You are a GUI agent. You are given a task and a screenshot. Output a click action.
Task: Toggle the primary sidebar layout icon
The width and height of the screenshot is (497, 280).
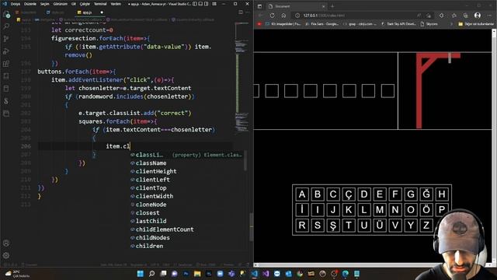coord(195,4)
